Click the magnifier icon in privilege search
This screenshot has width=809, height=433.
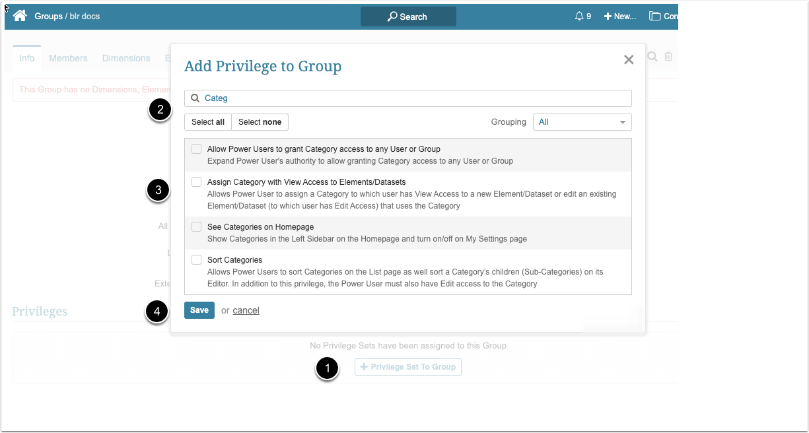(195, 98)
